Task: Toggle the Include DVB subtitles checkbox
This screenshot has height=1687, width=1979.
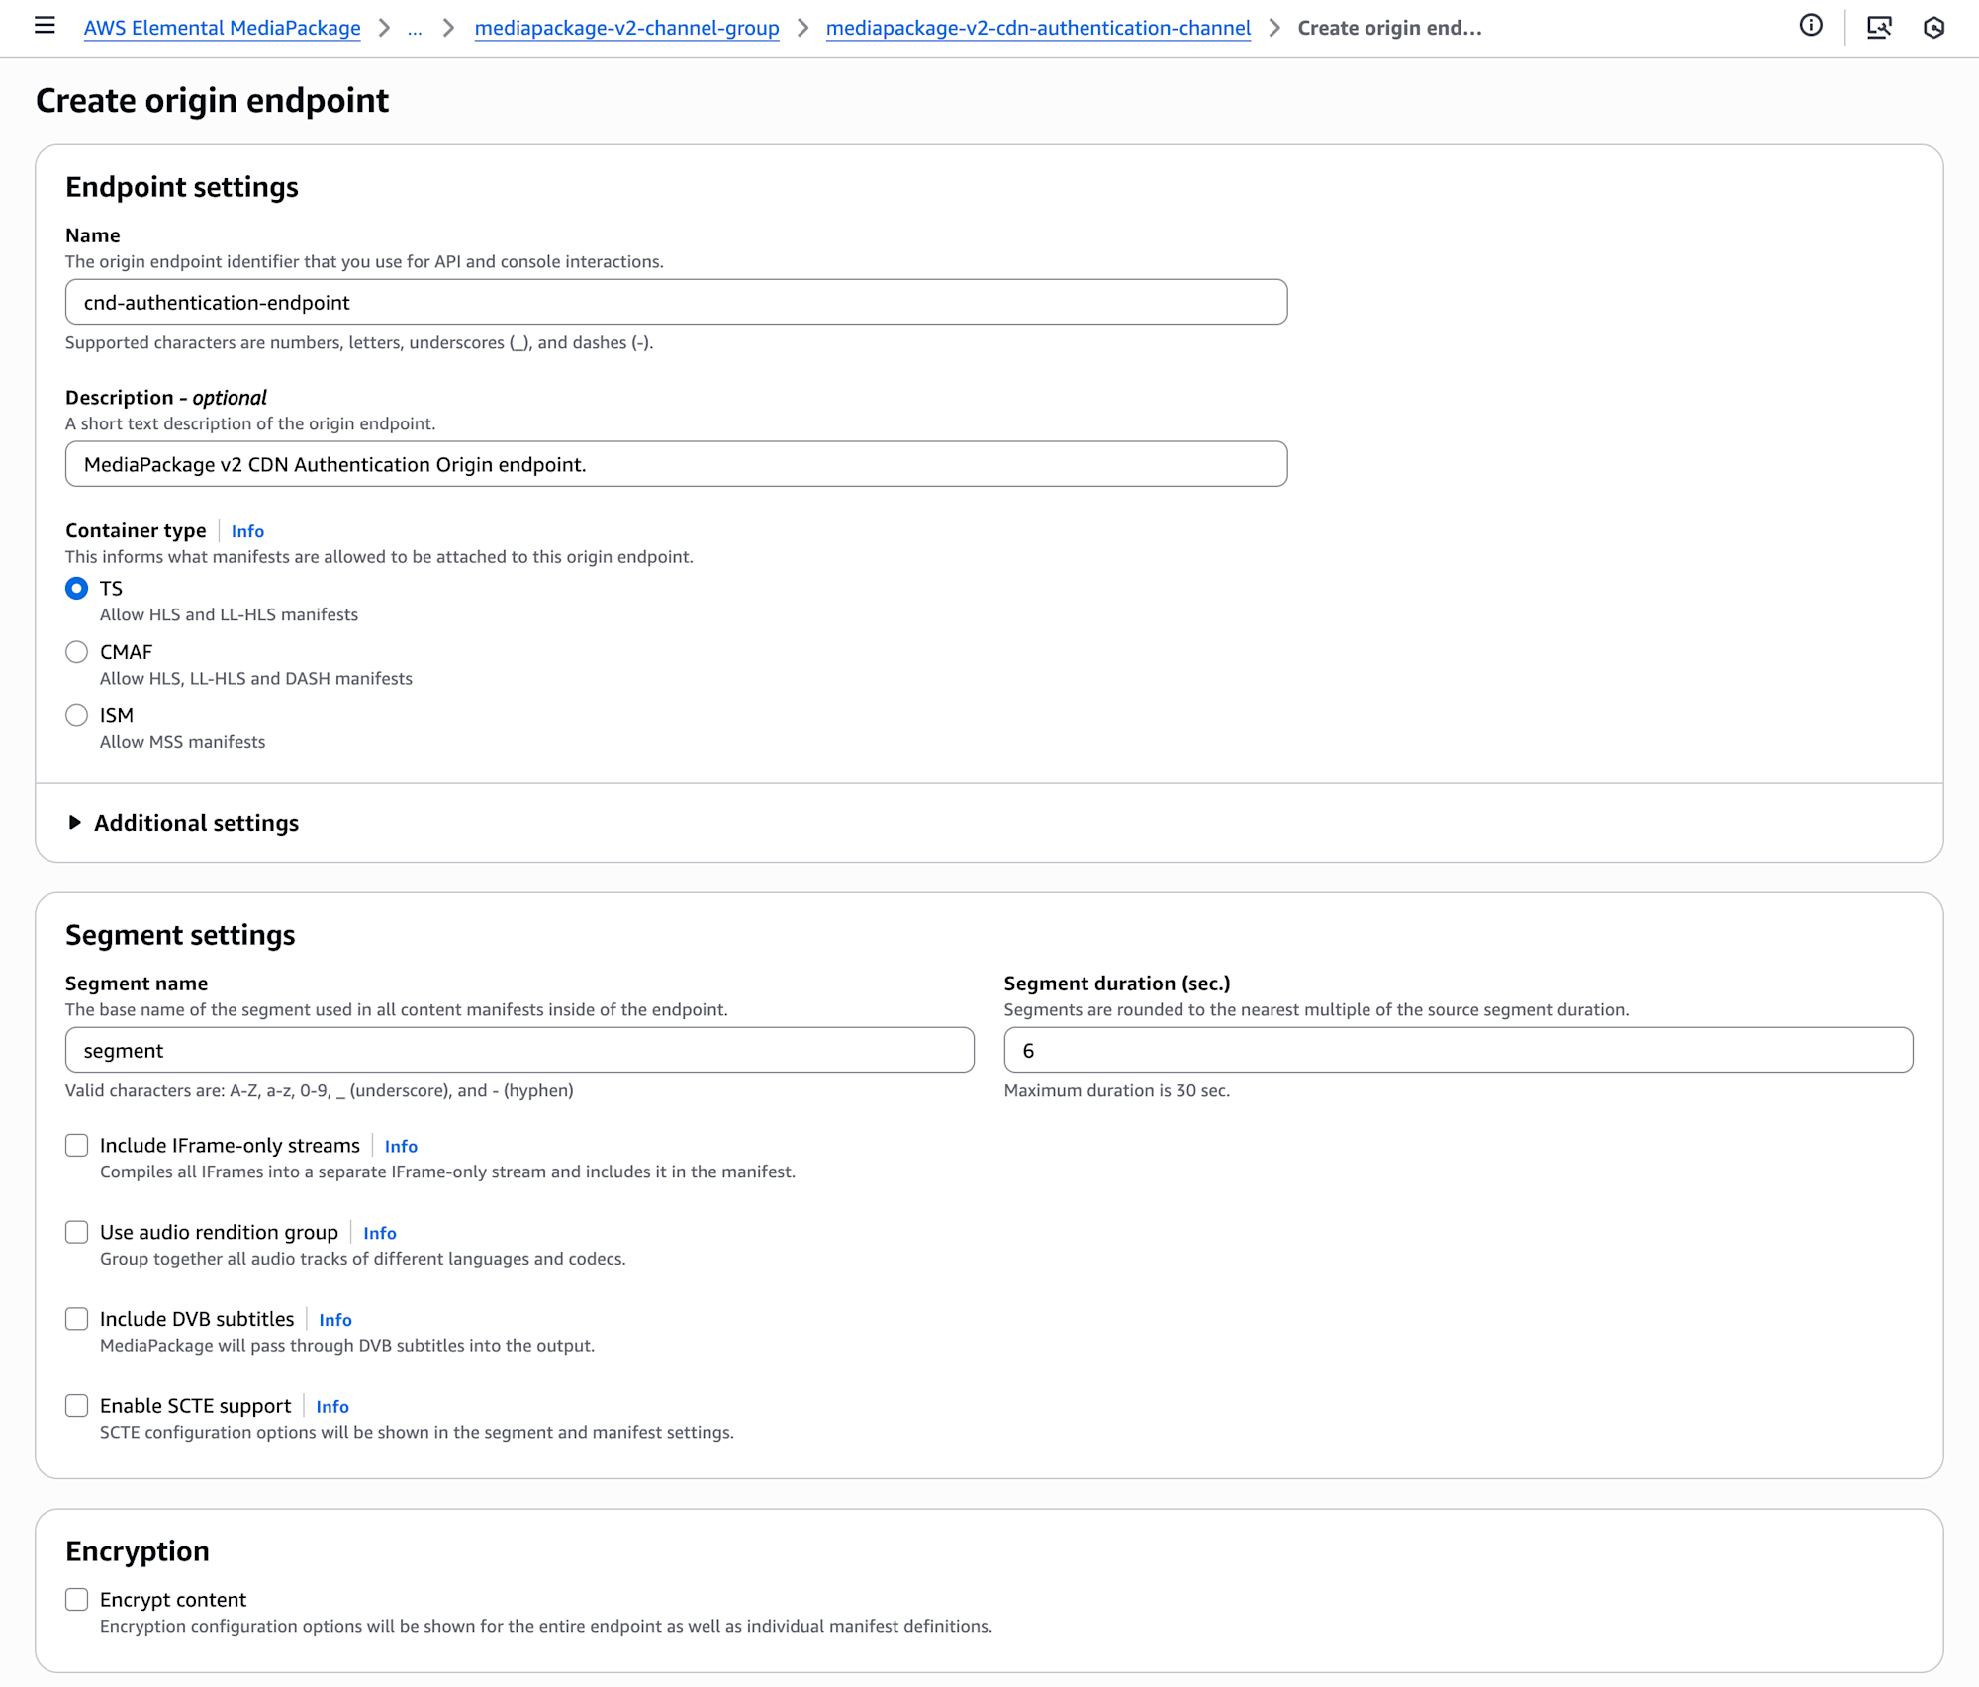Action: click(x=77, y=1319)
